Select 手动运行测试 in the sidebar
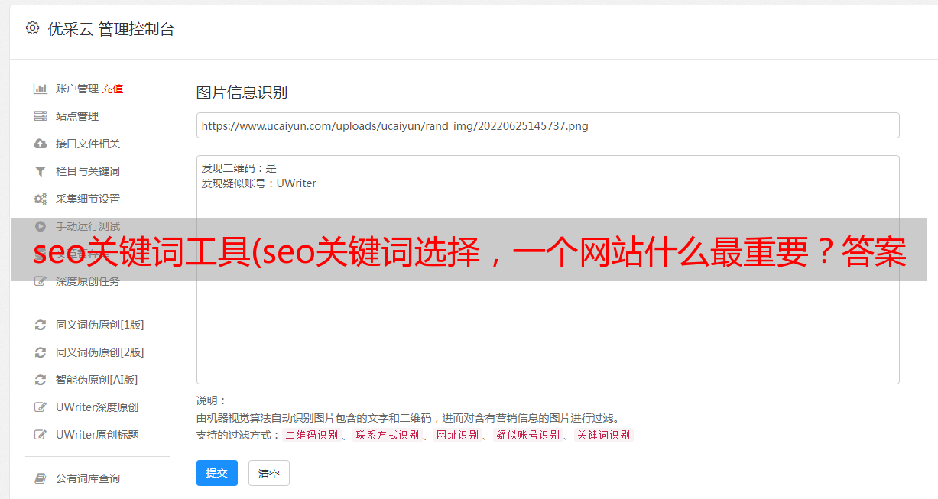Image resolution: width=938 pixels, height=499 pixels. (x=88, y=226)
